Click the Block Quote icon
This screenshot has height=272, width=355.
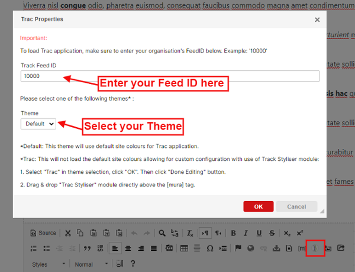[x=87, y=248]
